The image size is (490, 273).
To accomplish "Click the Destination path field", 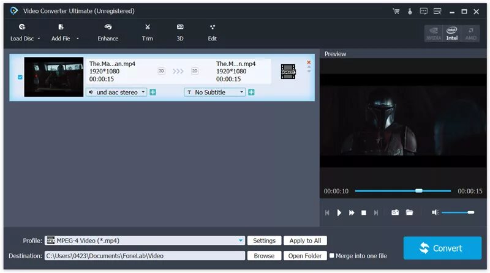I will click(145, 256).
